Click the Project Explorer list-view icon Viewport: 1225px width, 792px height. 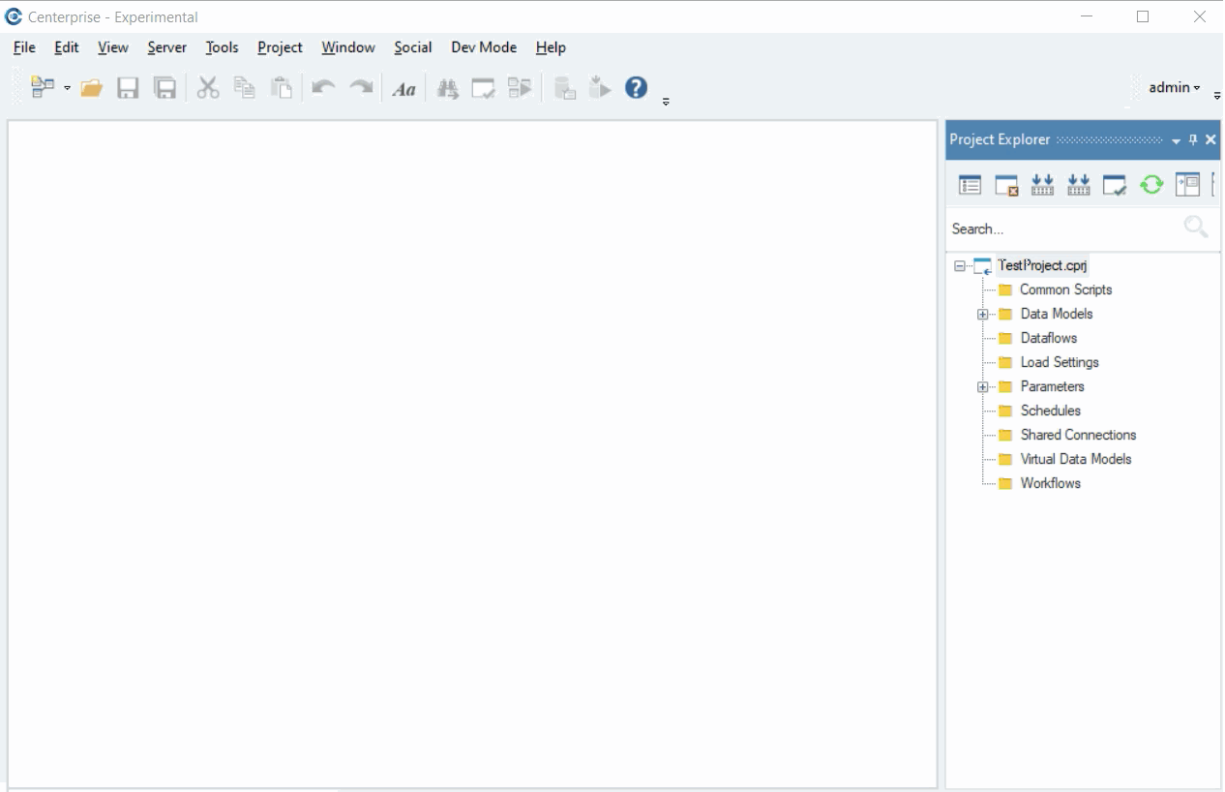(x=970, y=185)
